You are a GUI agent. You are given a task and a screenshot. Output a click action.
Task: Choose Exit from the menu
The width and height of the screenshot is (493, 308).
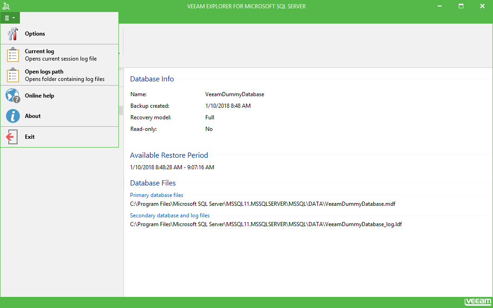click(59, 137)
